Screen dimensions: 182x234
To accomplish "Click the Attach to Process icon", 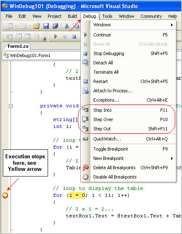I will pyautogui.click(x=86, y=91).
